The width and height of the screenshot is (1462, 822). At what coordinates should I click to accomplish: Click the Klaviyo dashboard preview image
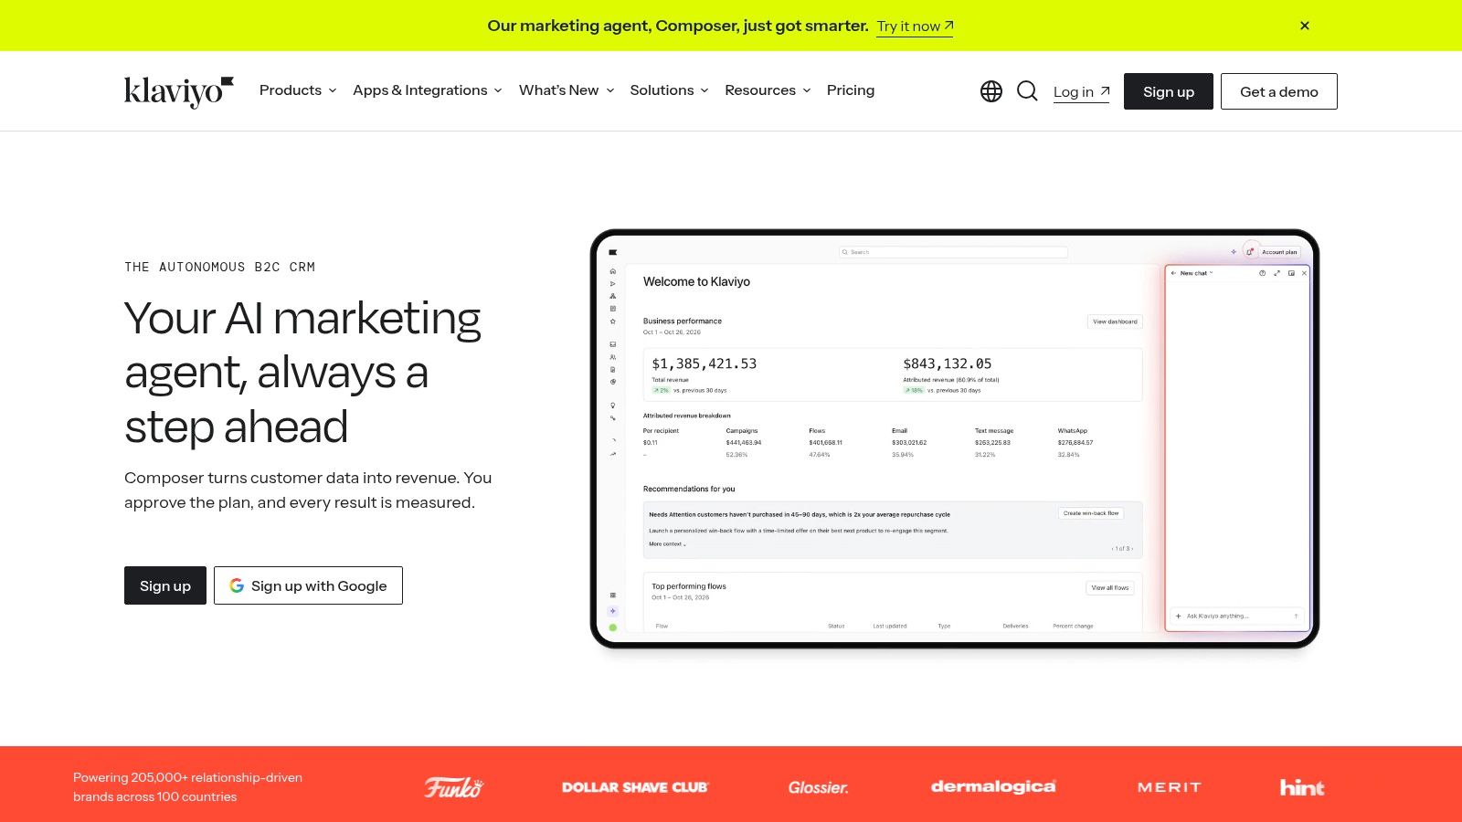tap(955, 439)
